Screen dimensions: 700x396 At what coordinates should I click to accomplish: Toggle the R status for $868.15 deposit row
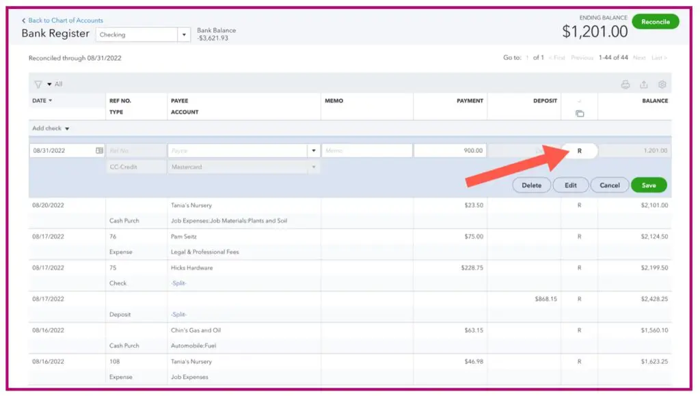pyautogui.click(x=580, y=299)
